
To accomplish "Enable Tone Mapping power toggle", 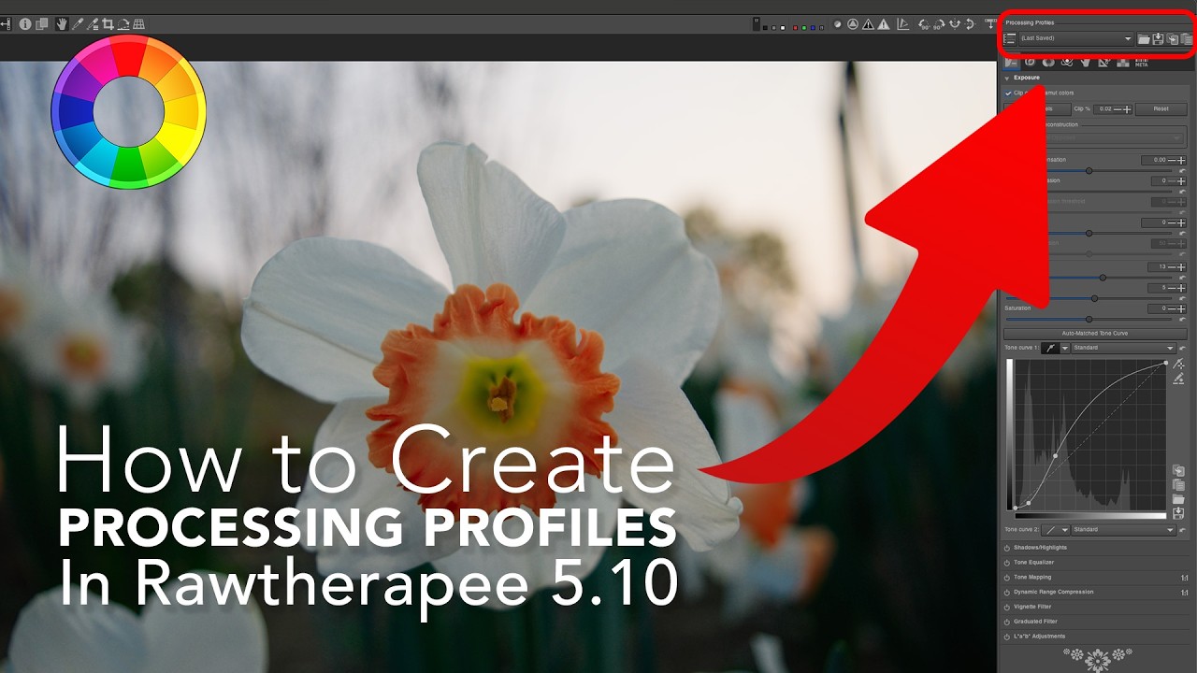I will pos(1007,578).
